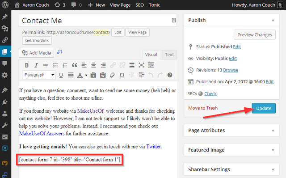286x178 pixels.
Task: Toggle underline formatting
Action: point(61,75)
